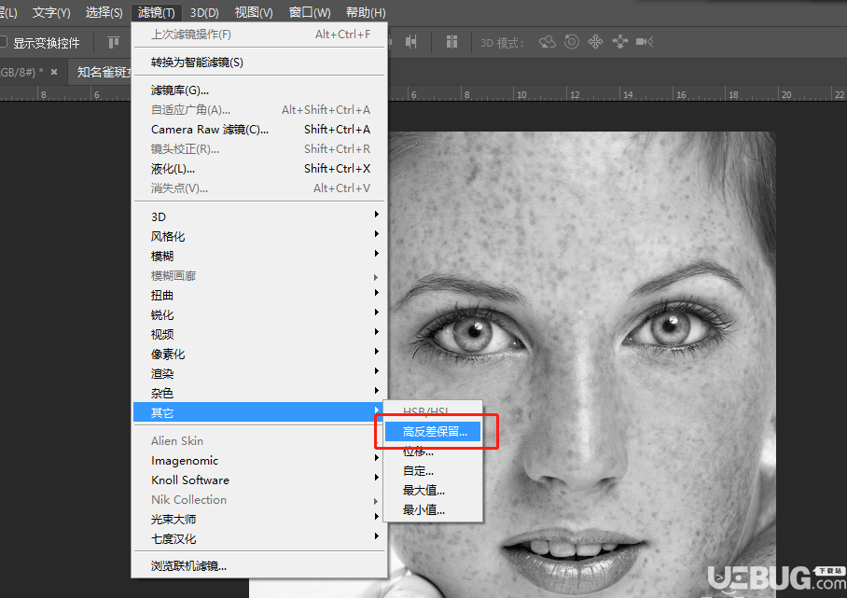Click the align top edges icon
The height and width of the screenshot is (598, 847).
click(x=114, y=42)
